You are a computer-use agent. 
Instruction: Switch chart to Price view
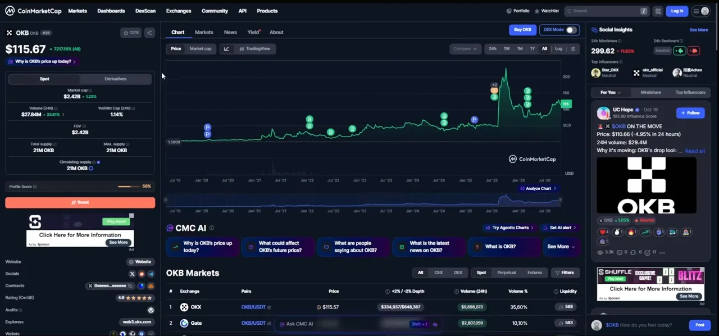(x=176, y=49)
